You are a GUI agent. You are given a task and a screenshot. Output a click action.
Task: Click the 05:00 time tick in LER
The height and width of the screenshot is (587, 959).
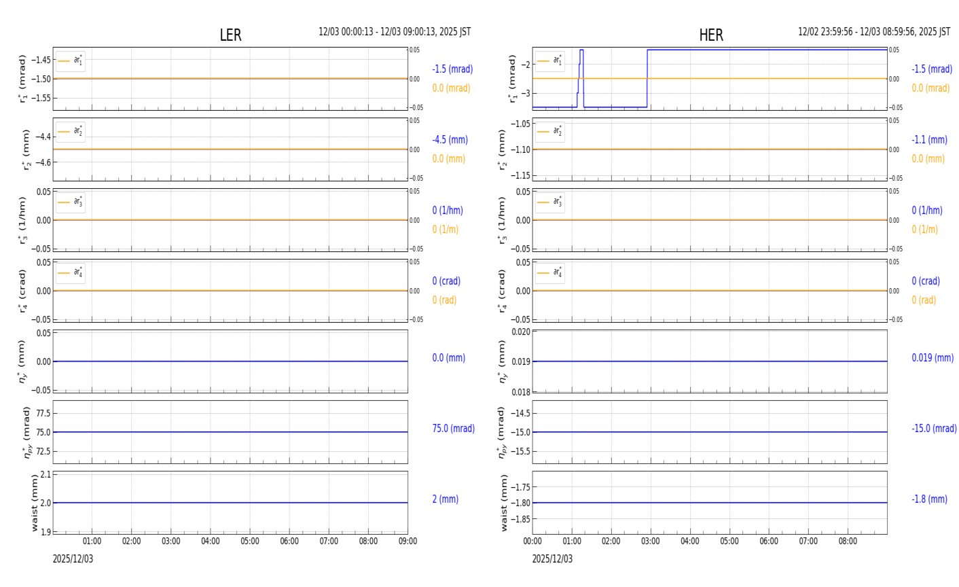[x=250, y=541]
